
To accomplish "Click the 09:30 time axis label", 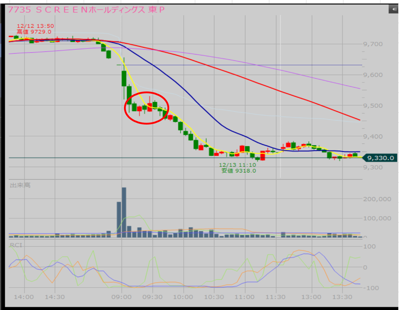I will pos(152,297).
